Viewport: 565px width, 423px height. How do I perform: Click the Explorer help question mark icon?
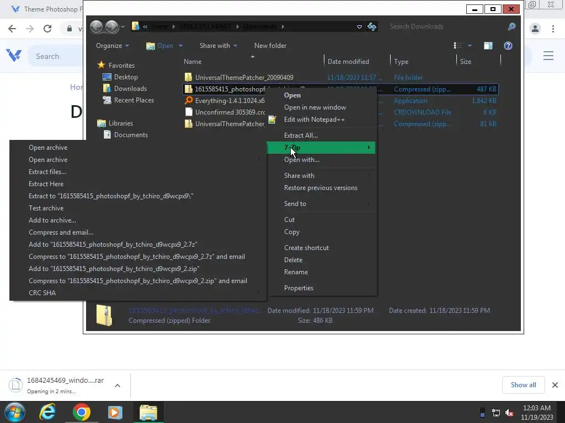coord(508,46)
